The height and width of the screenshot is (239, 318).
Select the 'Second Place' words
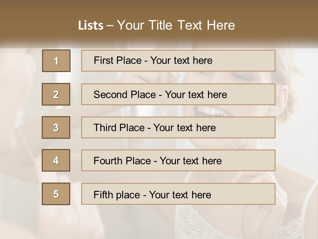coord(125,95)
